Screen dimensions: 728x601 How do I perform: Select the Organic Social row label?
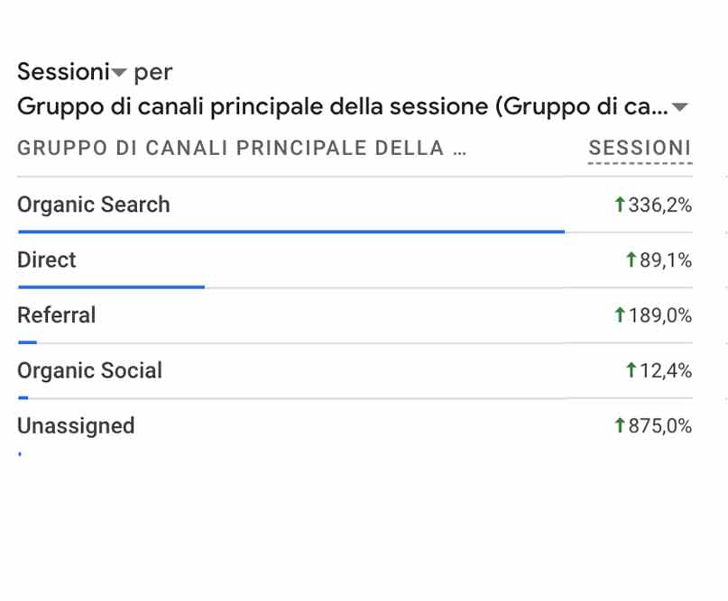[x=89, y=371]
